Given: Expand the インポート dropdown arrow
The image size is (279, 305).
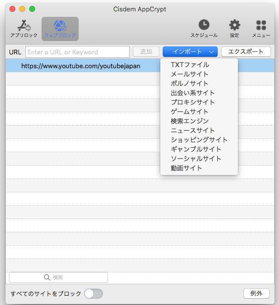Looking at the screenshot, I should coord(211,52).
